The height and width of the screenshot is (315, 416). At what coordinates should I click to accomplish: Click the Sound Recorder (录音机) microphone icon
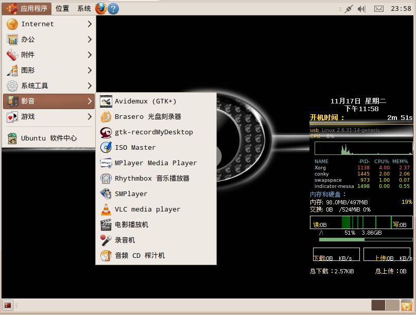click(x=106, y=240)
